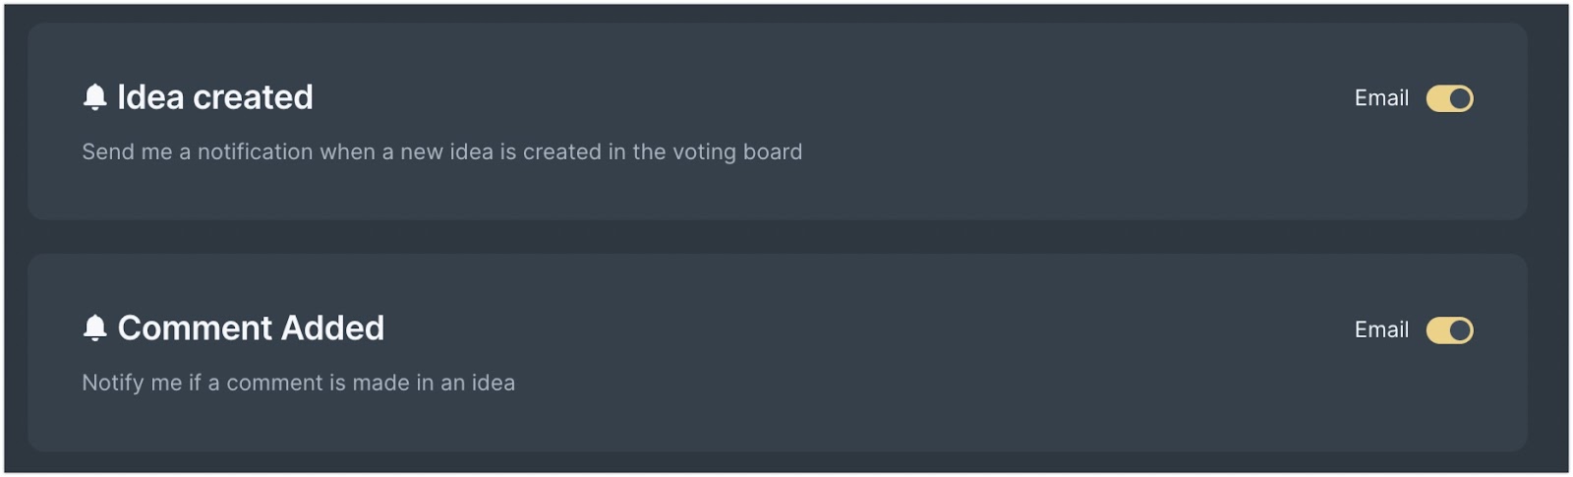Select the Idea created heading

(215, 97)
